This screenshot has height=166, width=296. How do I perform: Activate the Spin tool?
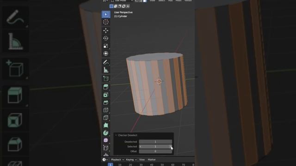point(106,133)
